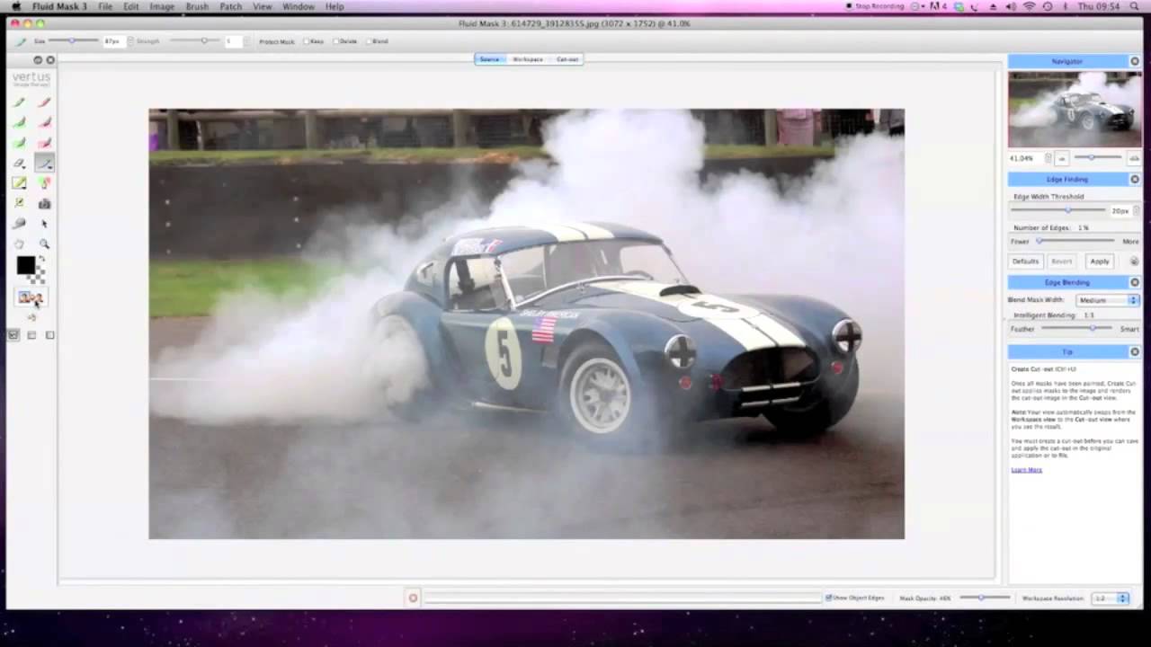Click the swap colors arrow icon
This screenshot has height=647, width=1151.
[x=40, y=260]
